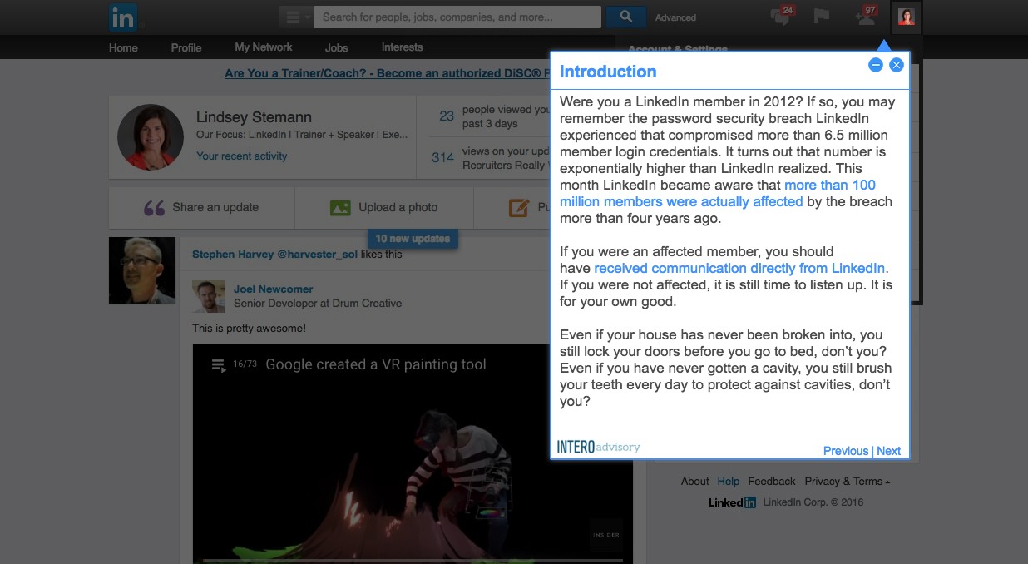
Task: Open Joel Newcomer small avatar
Action: pyautogui.click(x=209, y=295)
